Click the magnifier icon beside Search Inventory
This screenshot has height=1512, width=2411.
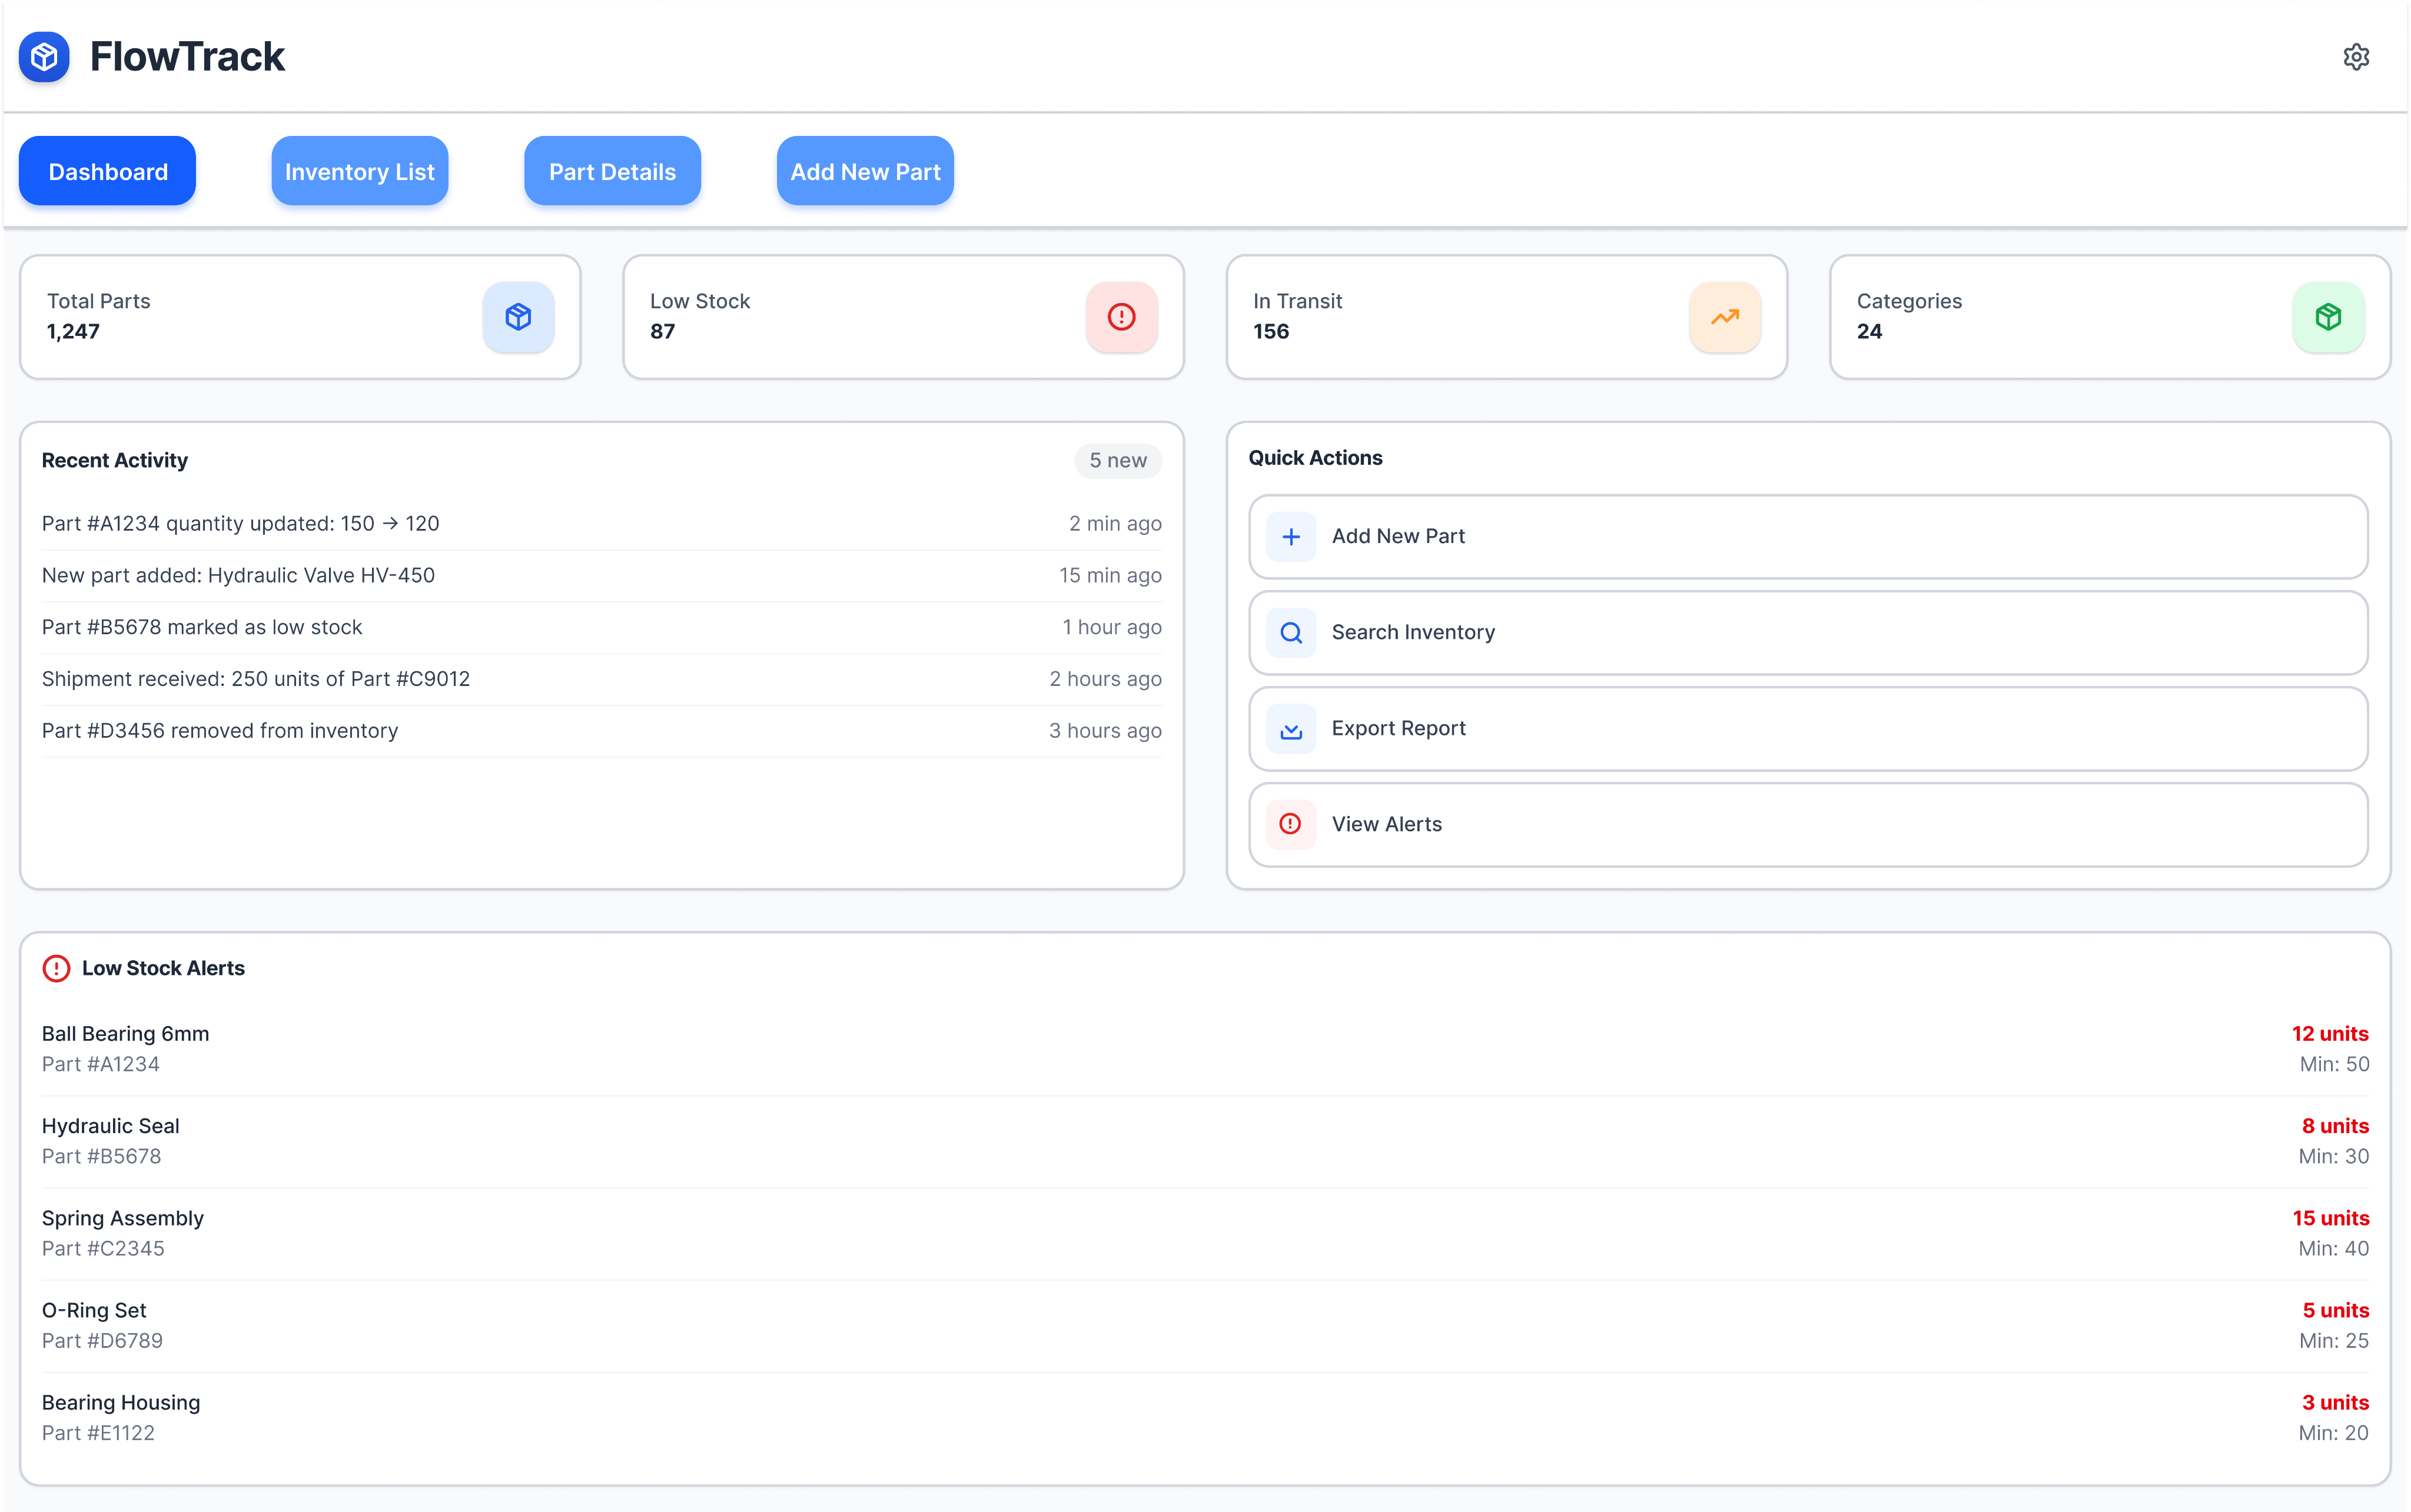[x=1290, y=633]
